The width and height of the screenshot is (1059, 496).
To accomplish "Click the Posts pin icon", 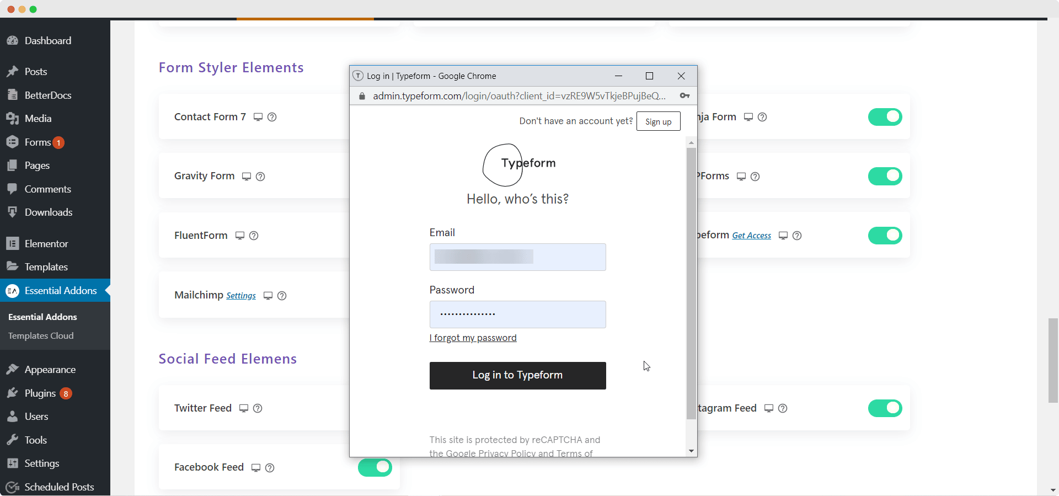I will click(12, 72).
